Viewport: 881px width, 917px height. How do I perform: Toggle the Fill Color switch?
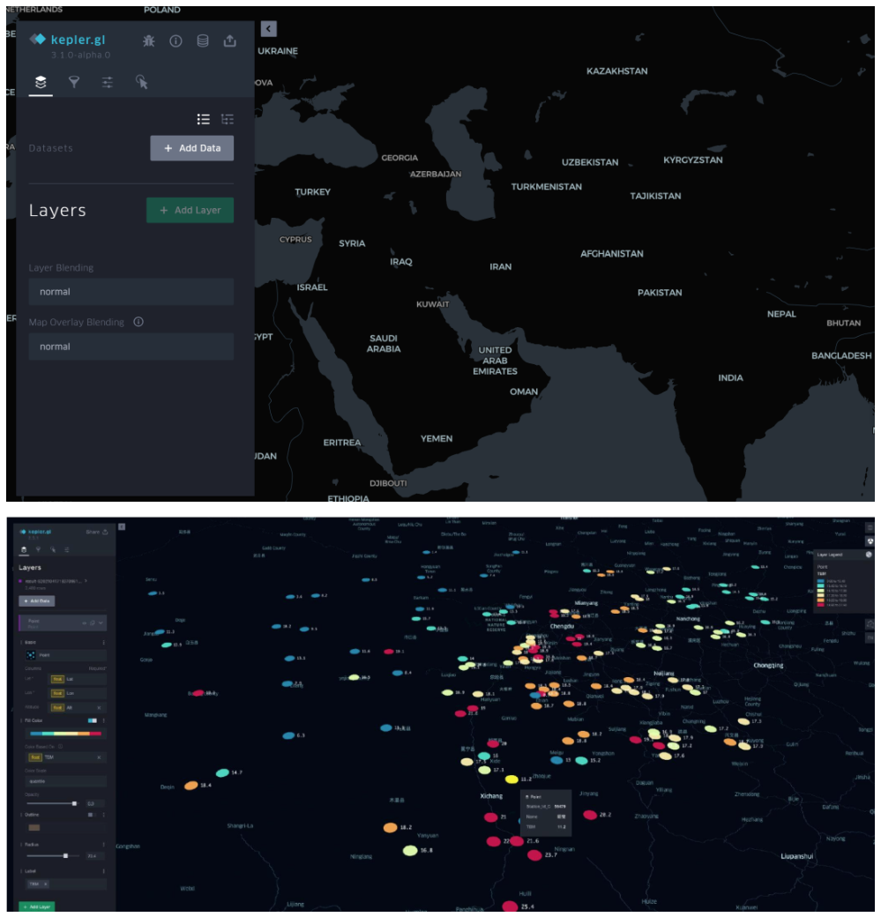click(92, 720)
